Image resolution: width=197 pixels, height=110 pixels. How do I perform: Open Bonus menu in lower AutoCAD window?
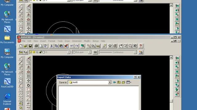(x=95, y=41)
